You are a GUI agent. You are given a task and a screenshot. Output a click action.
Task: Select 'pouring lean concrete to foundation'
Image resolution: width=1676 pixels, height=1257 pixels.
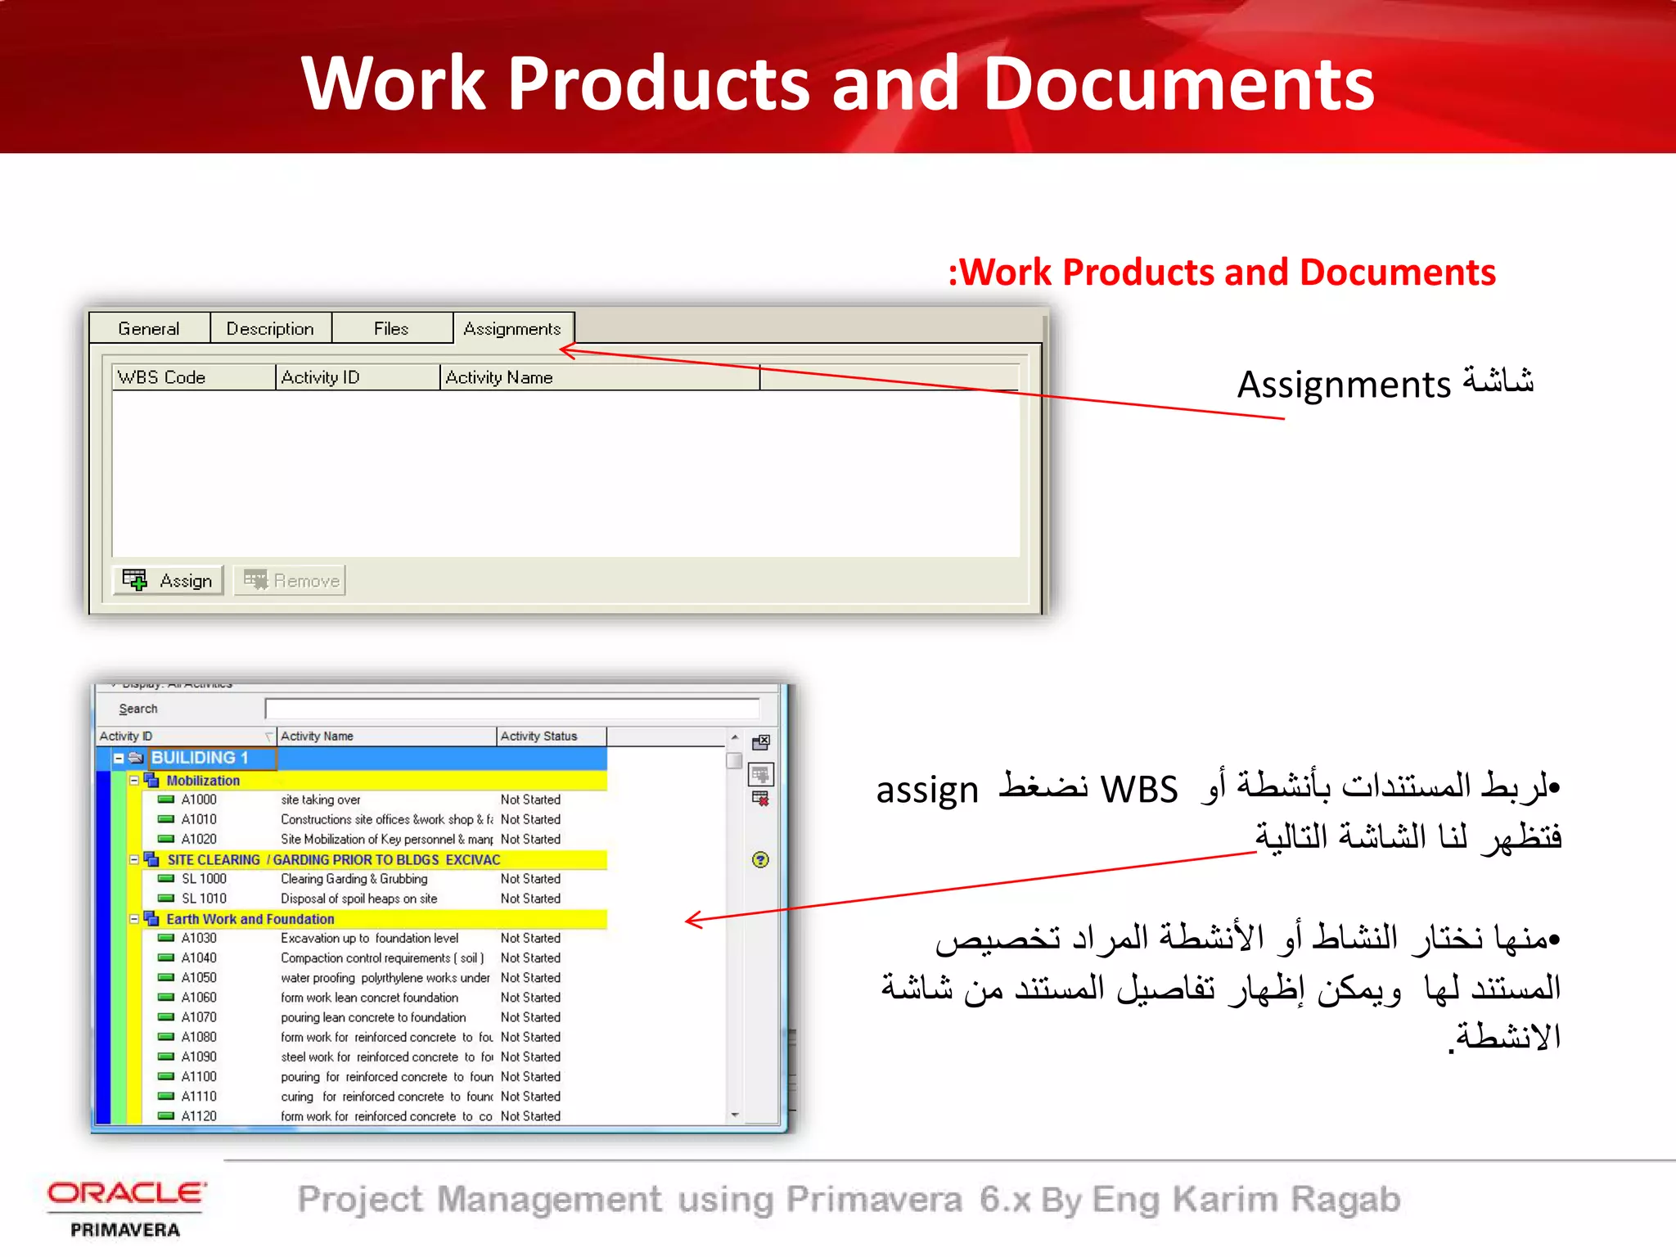pos(373,1017)
